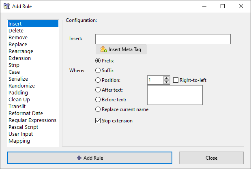This screenshot has width=251, height=169.
Task: Select the Prefix radio option
Action: (x=104, y=61)
